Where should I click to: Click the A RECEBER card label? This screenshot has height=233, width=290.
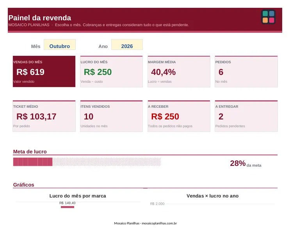point(158,107)
